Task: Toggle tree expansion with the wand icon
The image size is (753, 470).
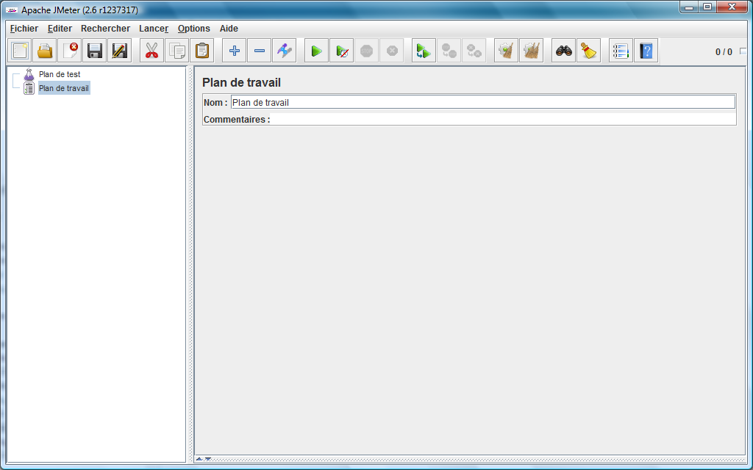Action: coord(284,51)
